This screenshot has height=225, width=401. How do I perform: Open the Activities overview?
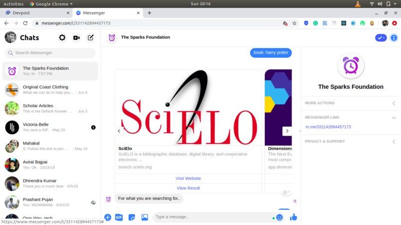point(13,4)
